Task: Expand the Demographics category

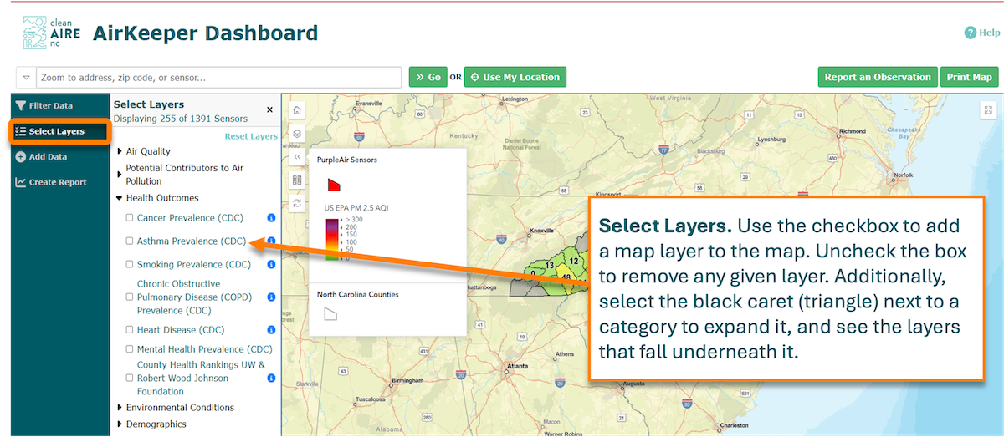Action: (119, 424)
